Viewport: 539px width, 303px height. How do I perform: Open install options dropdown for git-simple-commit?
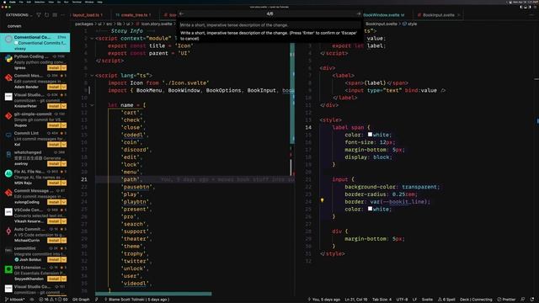(64, 125)
